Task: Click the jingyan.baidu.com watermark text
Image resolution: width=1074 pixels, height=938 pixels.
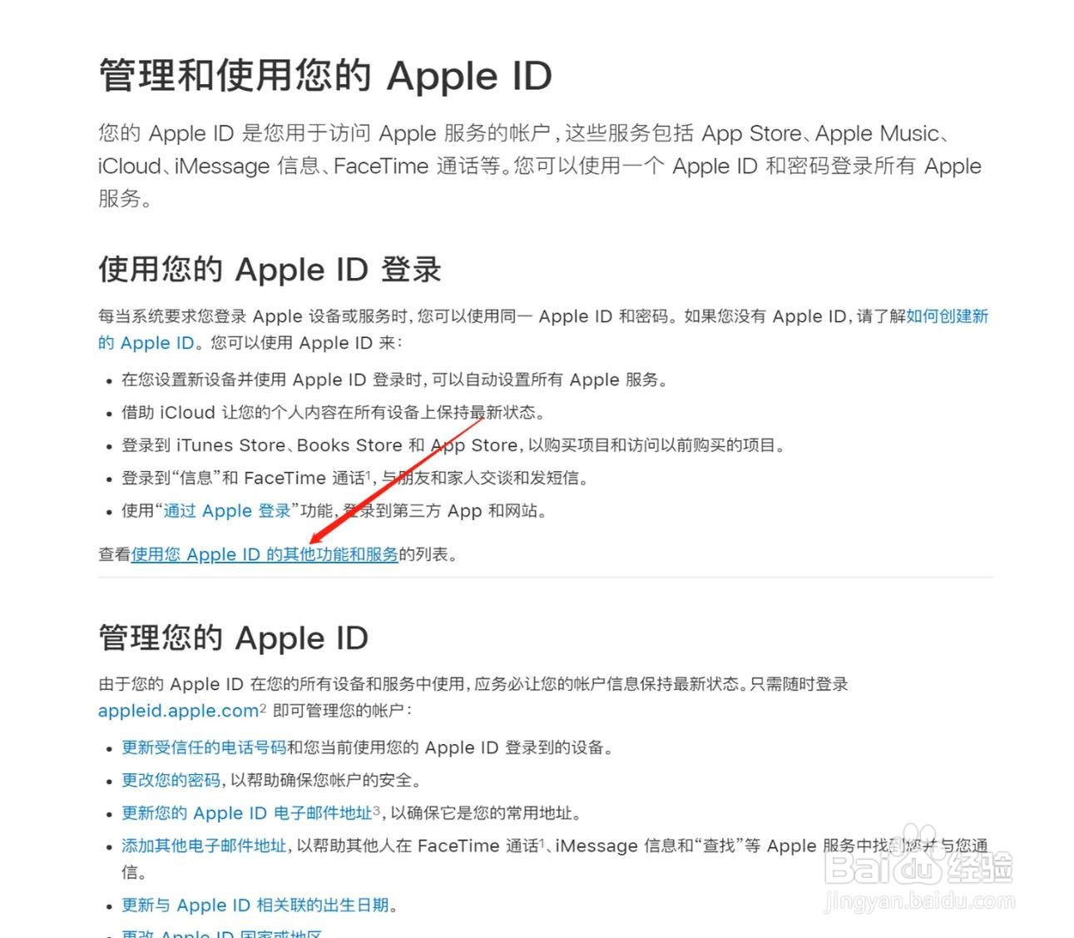Action: (918, 901)
